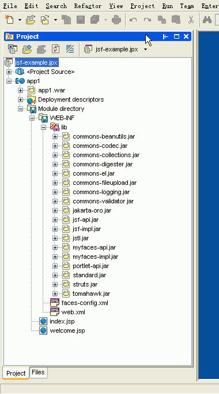The width and height of the screenshot is (219, 394).
Task: Open the Edit menu
Action: pos(31,6)
